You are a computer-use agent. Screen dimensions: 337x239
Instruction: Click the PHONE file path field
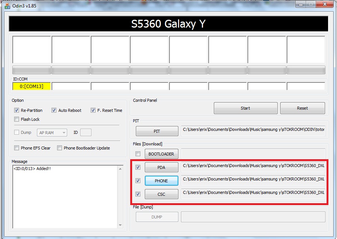coord(253,180)
